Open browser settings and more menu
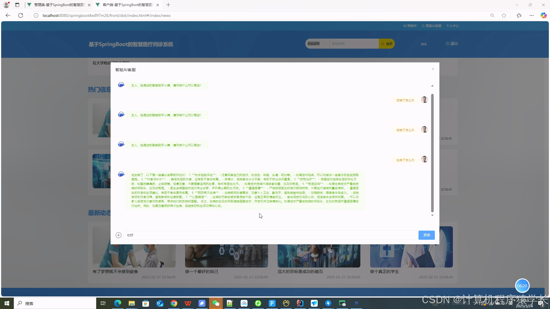550x309 pixels. 532,15
